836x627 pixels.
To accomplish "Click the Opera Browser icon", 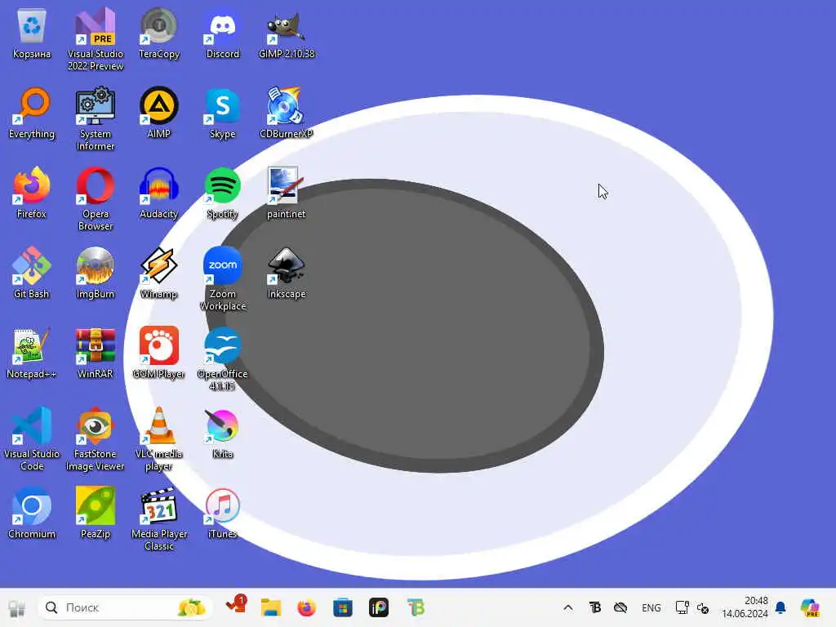I will click(x=96, y=199).
